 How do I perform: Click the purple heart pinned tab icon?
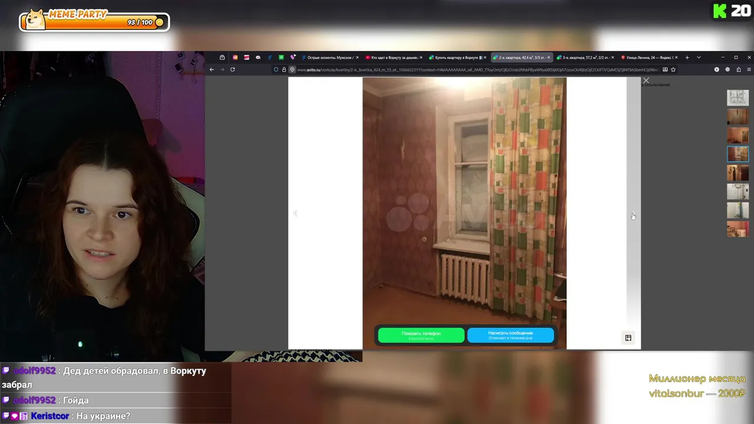pos(293,58)
